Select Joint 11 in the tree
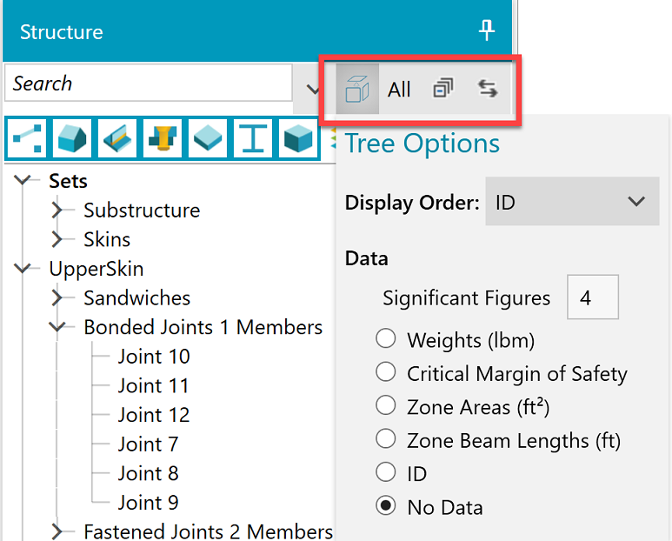672x541 pixels. 153,386
